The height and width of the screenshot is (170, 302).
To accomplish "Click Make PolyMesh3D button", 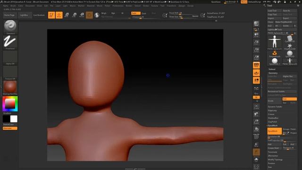I will (x=285, y=22).
